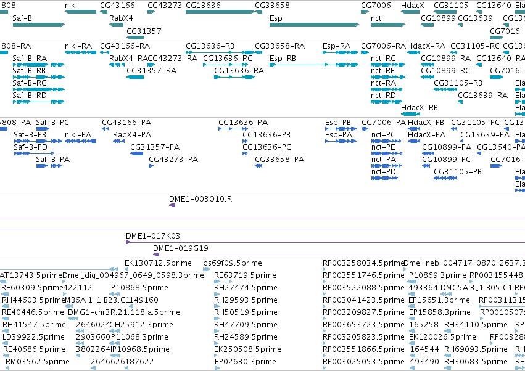The height and width of the screenshot is (371, 525).
Task: Click EST EP02630.3prime
Action: [245, 362]
